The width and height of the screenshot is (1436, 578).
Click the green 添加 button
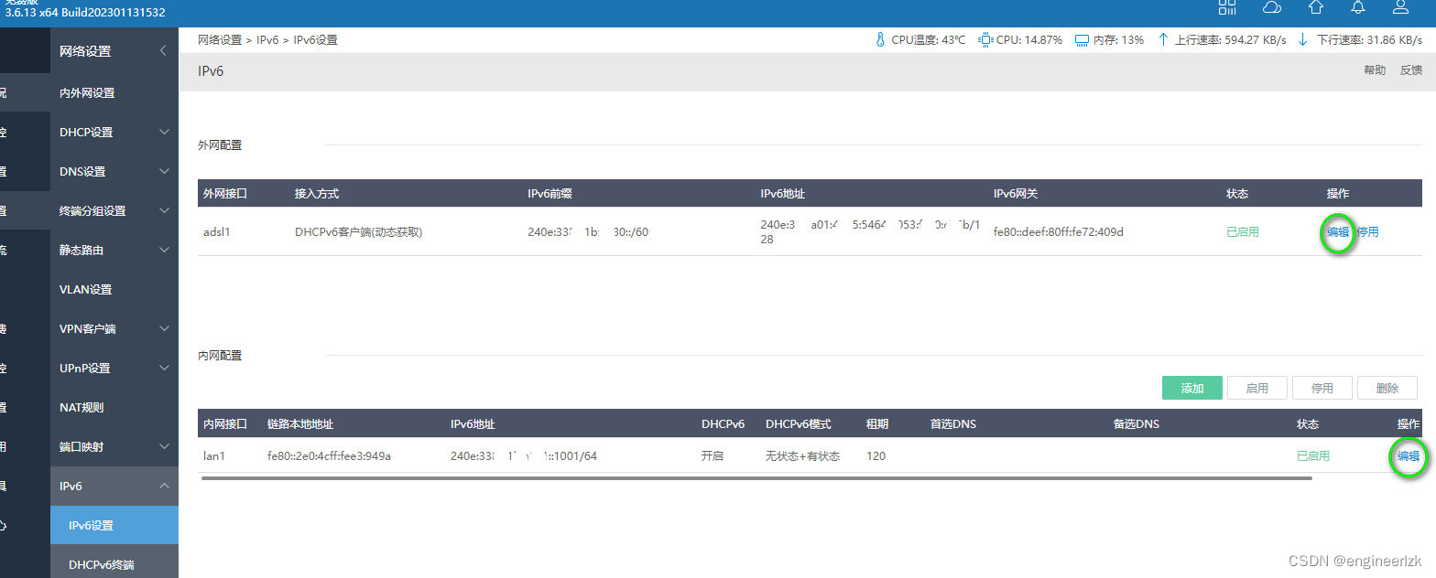[x=1192, y=388]
